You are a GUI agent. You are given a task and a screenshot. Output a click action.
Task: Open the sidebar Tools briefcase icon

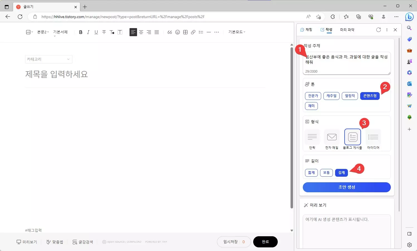tap(409, 50)
